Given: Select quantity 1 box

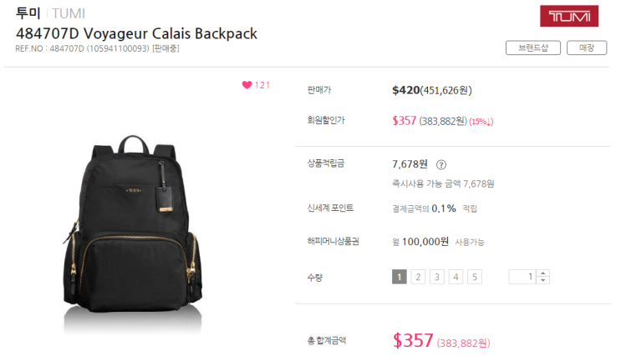Looking at the screenshot, I should click(x=400, y=277).
